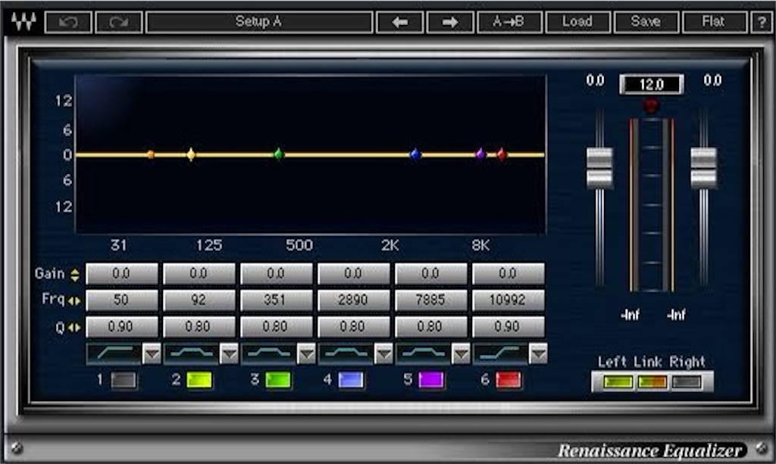776x464 pixels.
Task: Undo the last change with the undo arrow
Action: click(68, 22)
